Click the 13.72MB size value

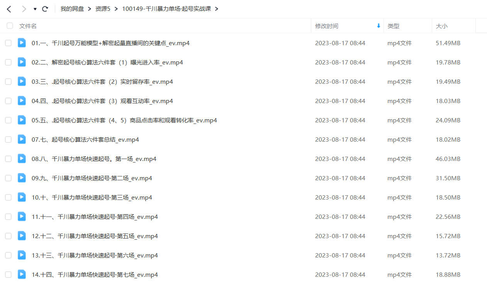(x=448, y=255)
